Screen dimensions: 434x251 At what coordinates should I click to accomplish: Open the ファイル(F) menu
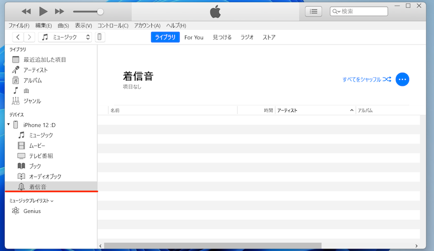[x=19, y=26]
